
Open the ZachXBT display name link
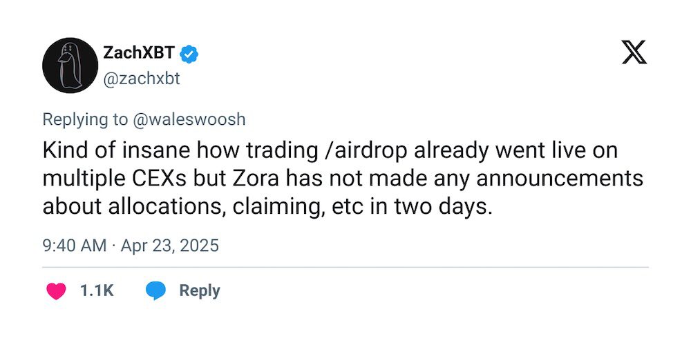pos(138,53)
